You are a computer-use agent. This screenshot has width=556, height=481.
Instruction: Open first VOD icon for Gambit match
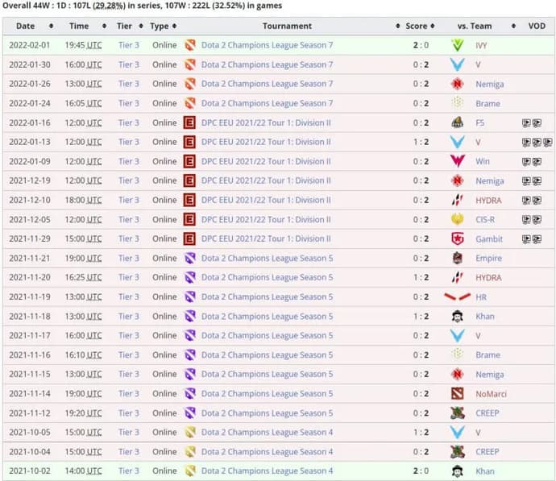pos(526,239)
